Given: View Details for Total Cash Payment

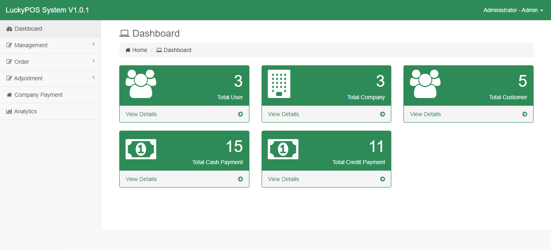Looking at the screenshot, I should (141, 179).
